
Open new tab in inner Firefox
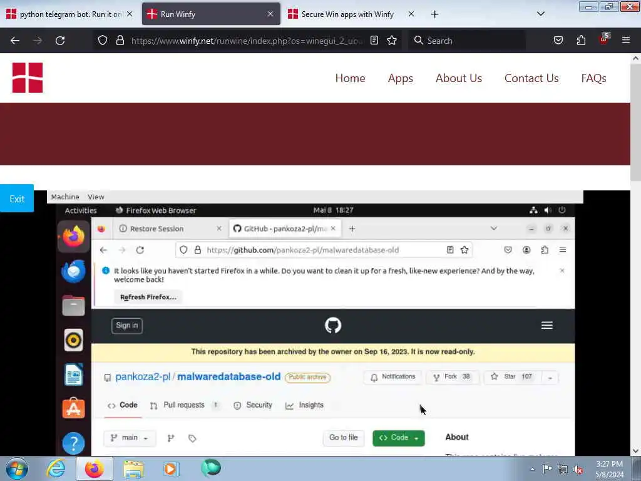coord(352,229)
